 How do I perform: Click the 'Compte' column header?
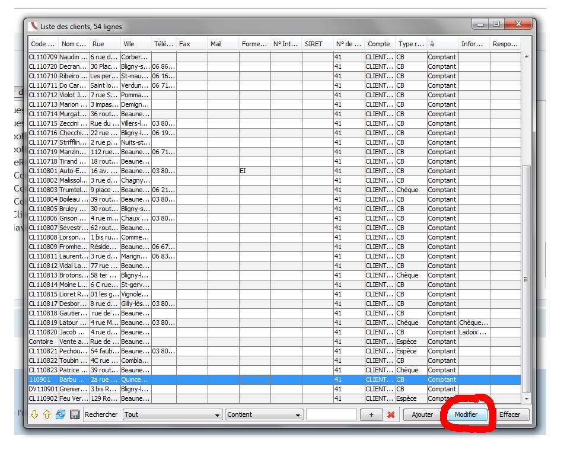coord(380,44)
